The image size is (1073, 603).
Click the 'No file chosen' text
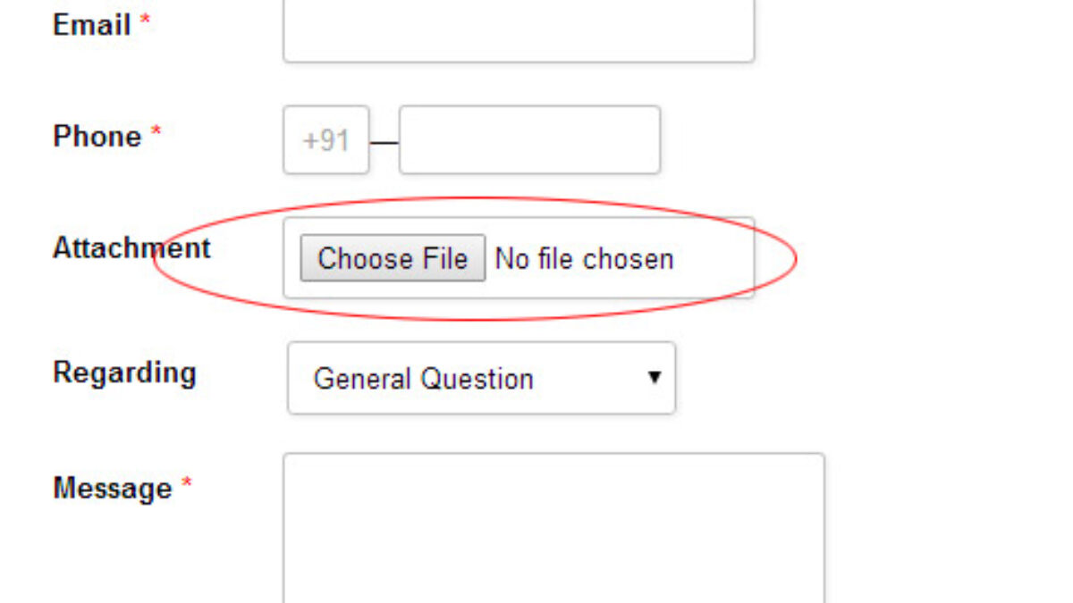[584, 259]
